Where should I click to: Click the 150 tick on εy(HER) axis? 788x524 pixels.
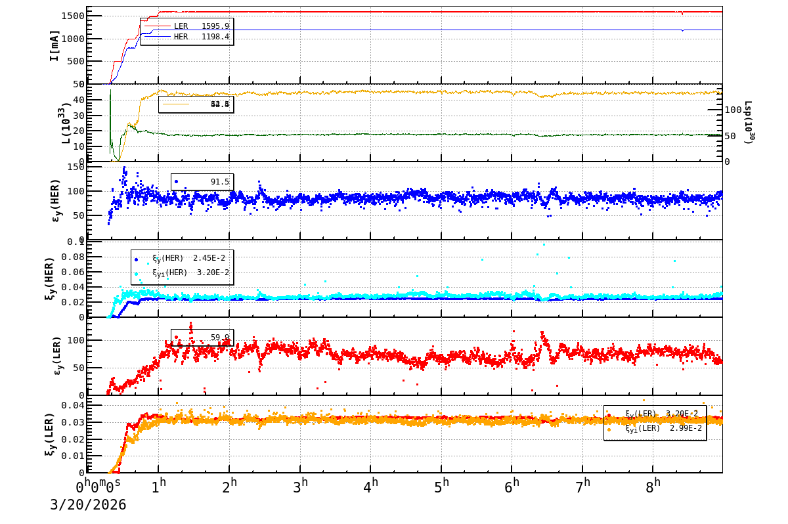tap(77, 167)
